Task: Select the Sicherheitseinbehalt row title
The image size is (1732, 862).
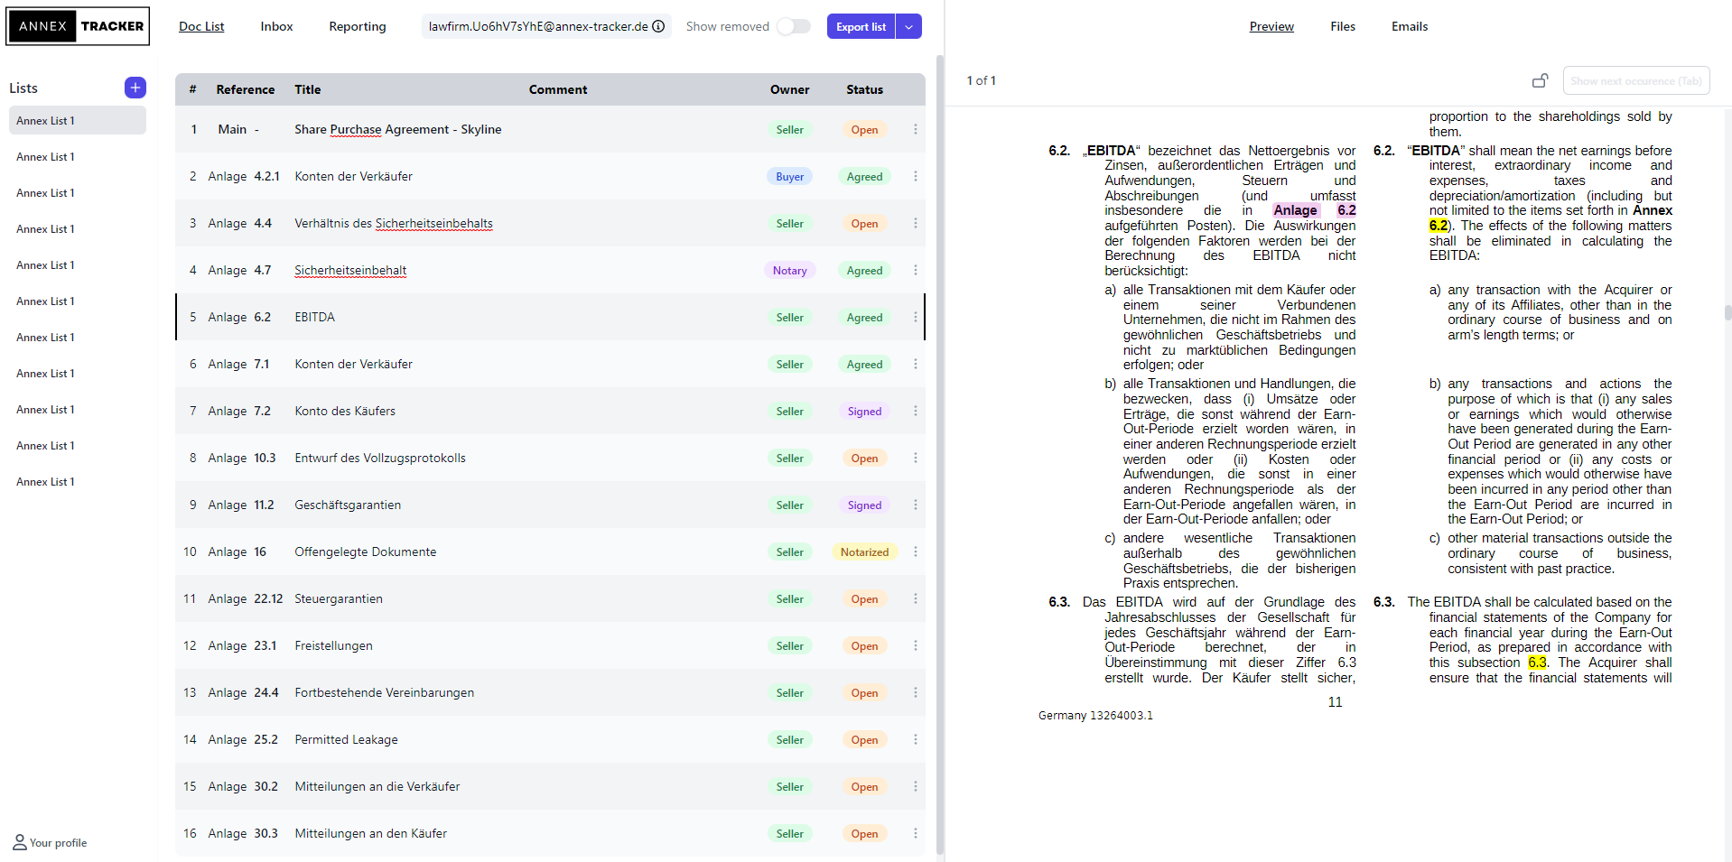Action: point(350,271)
